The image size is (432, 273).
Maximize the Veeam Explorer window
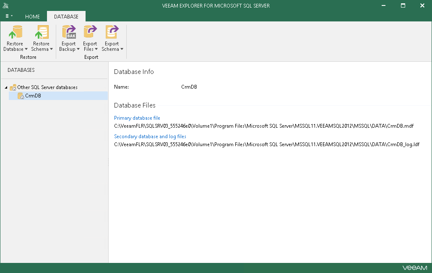[x=403, y=5]
